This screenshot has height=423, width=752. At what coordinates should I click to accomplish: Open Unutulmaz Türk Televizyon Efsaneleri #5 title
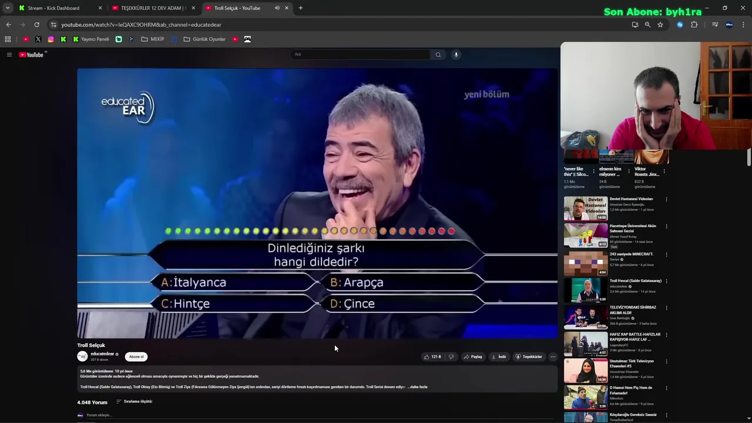[632, 364]
